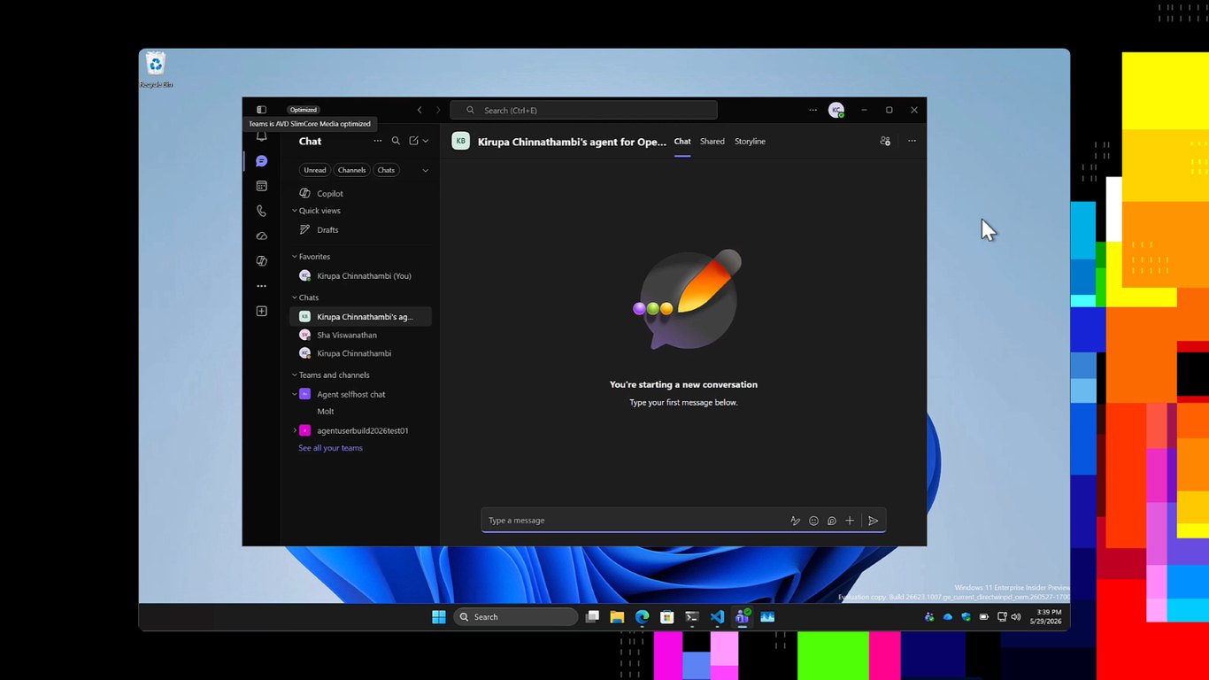The image size is (1209, 680).
Task: Open the Chat list more options ellipsis
Action: coord(378,141)
